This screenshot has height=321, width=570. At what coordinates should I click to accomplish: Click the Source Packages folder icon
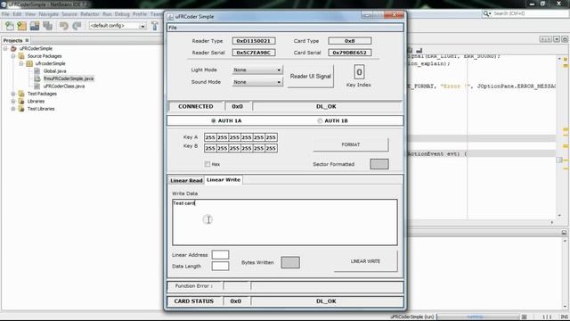pos(21,56)
